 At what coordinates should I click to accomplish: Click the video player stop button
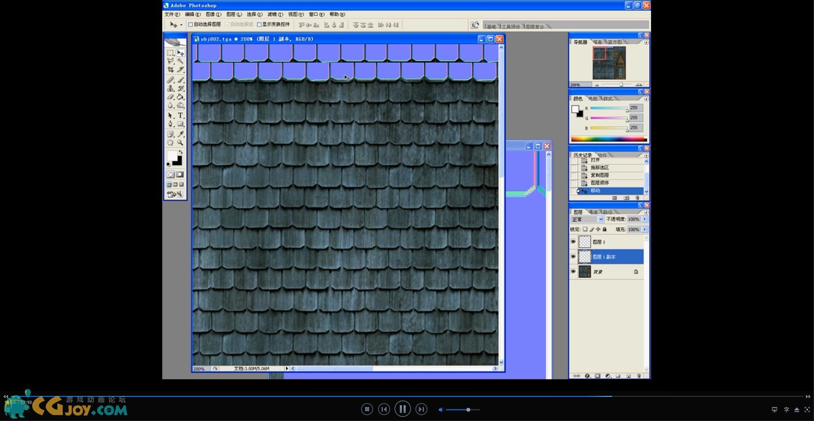point(367,409)
